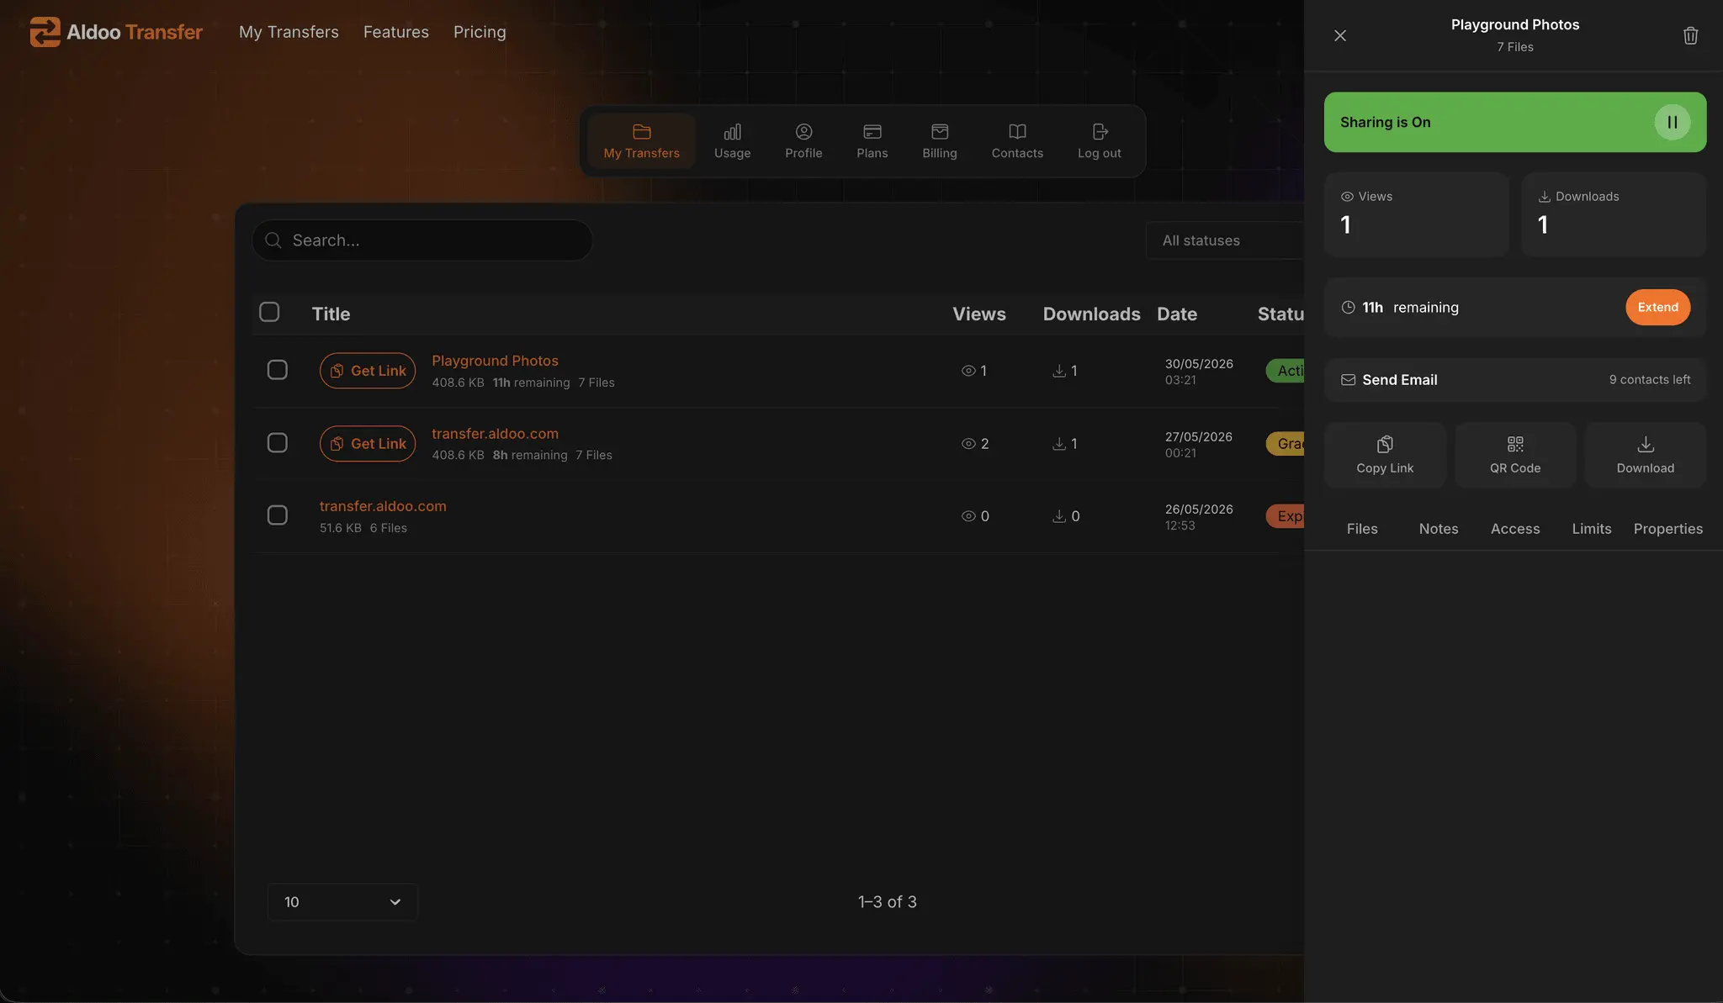Screen dimensions: 1723x1003
Task: Click the envelope icon next to Send Email
Action: (1348, 380)
